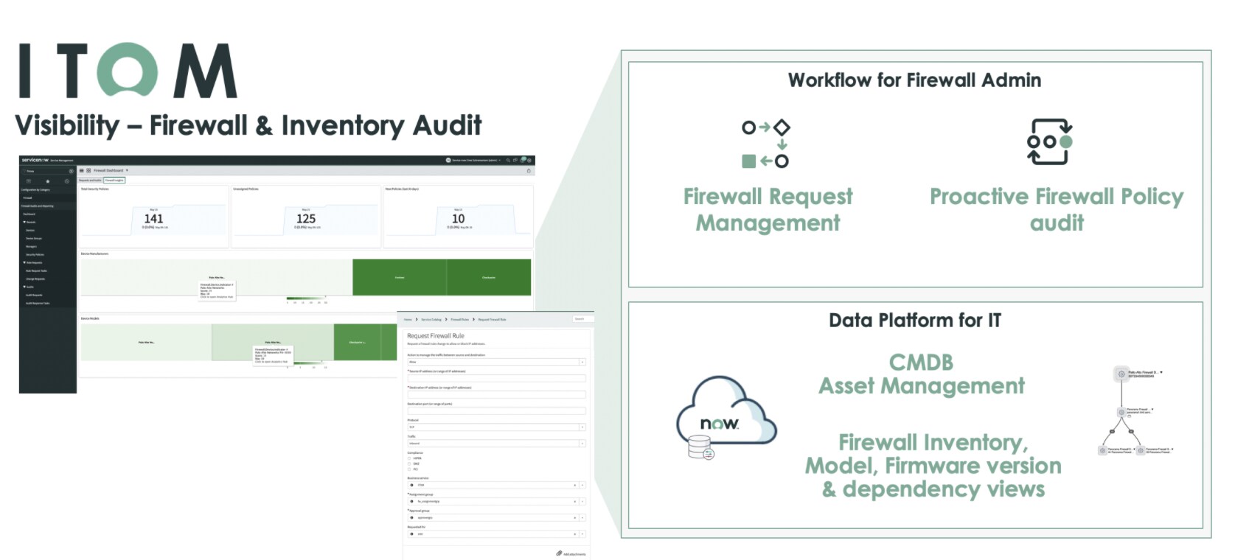Screen dimensions: 1249x560
Task: Check the PCI compliance checkbox
Action: click(410, 469)
